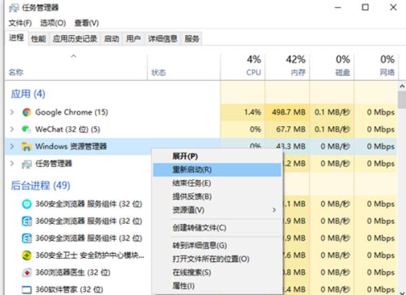
Task: Choose 创建转储文件(C) in the context menu
Action: [x=217, y=228]
